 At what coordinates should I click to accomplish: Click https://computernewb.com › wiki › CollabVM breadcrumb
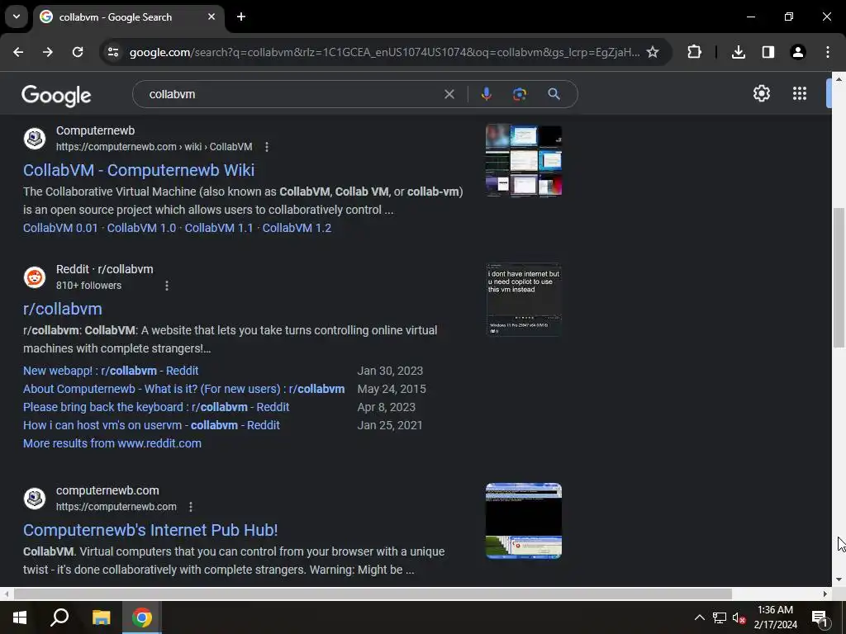tap(154, 147)
